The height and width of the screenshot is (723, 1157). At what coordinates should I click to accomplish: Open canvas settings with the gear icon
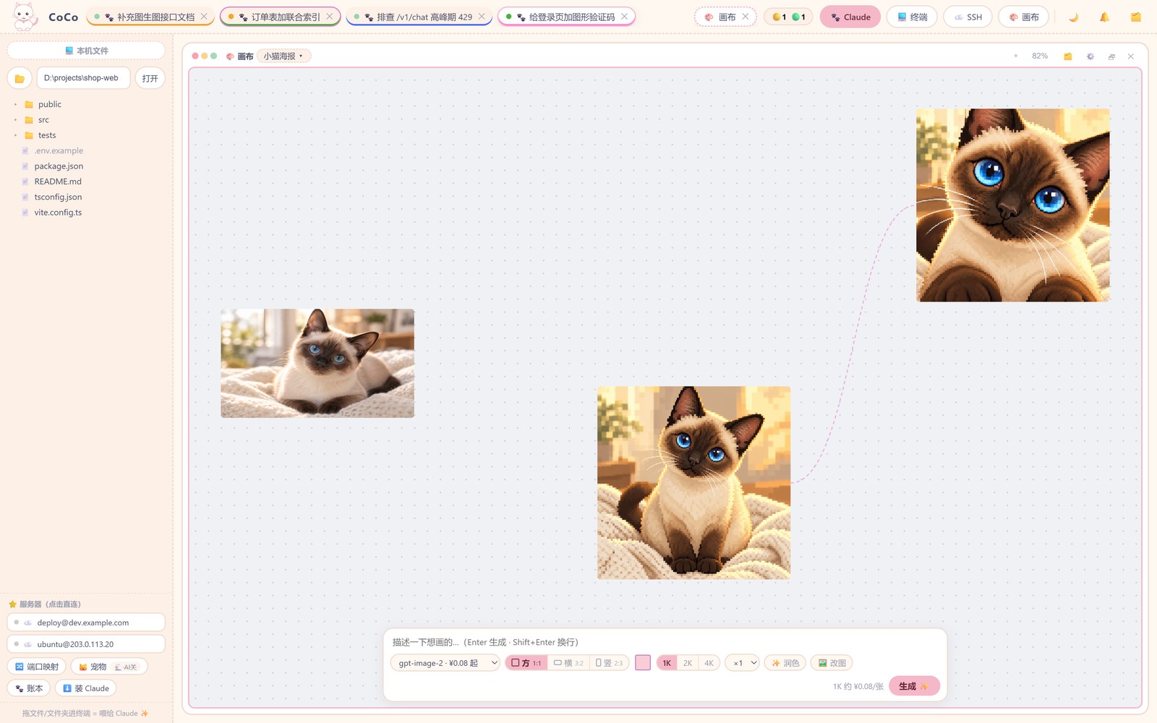(1090, 56)
